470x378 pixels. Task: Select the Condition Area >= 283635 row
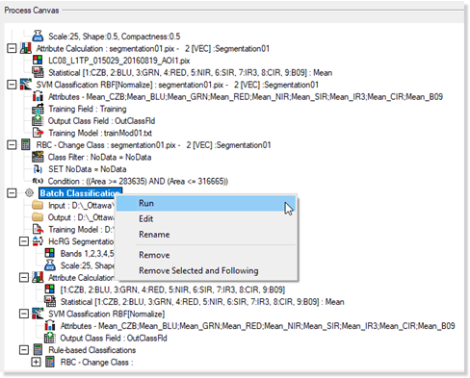(x=138, y=182)
